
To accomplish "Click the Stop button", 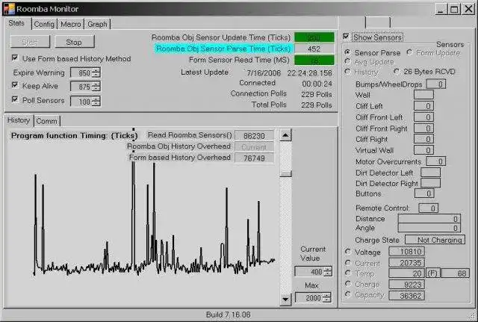I will click(75, 42).
